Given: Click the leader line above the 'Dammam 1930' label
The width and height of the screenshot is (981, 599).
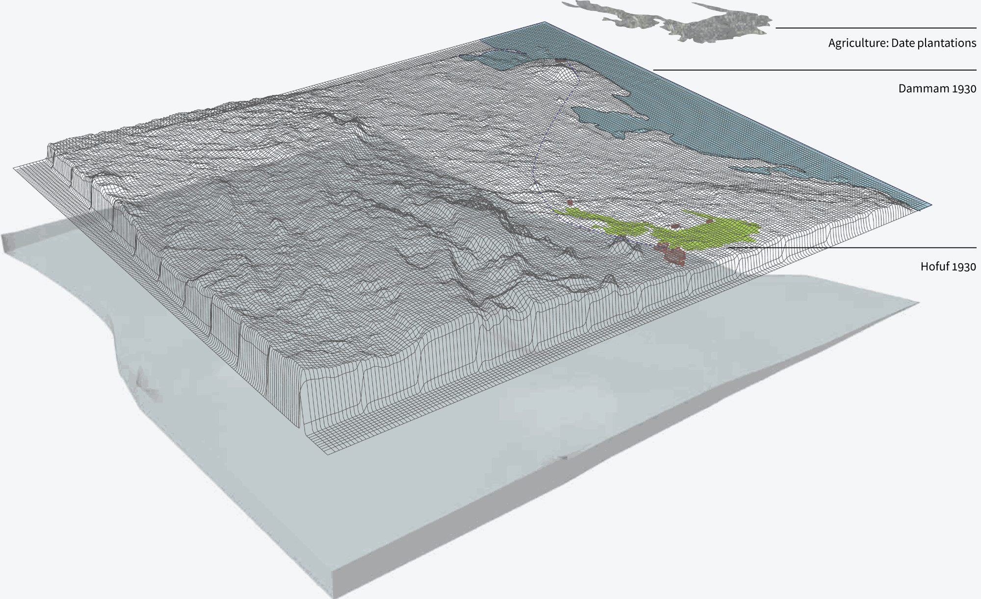Looking at the screenshot, I should (x=814, y=70).
